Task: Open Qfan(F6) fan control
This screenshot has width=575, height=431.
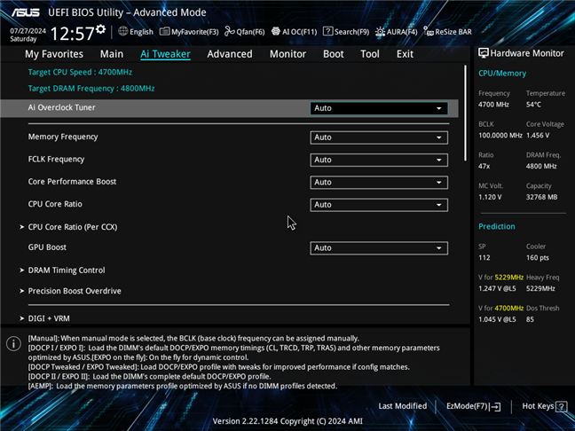Action: point(245,32)
